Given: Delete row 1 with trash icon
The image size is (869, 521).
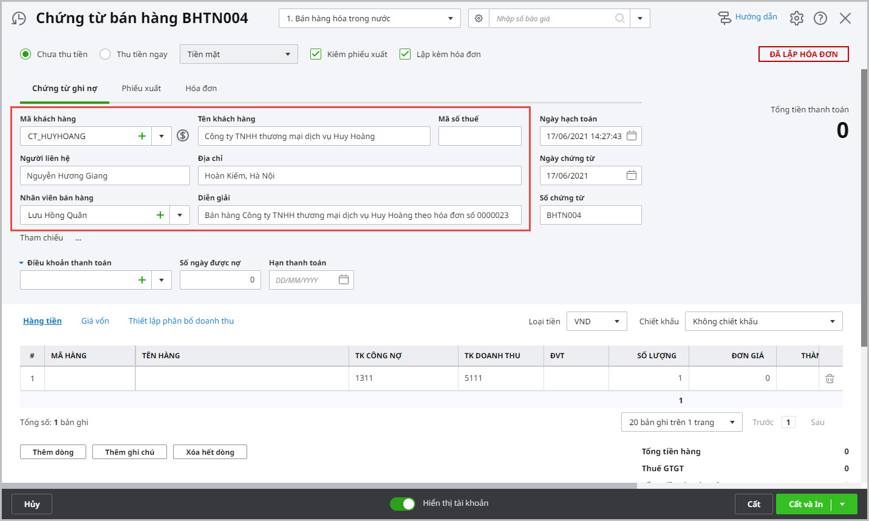Looking at the screenshot, I should click(x=830, y=378).
